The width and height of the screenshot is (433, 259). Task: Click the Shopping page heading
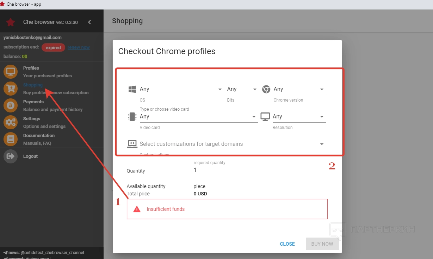[x=127, y=21]
